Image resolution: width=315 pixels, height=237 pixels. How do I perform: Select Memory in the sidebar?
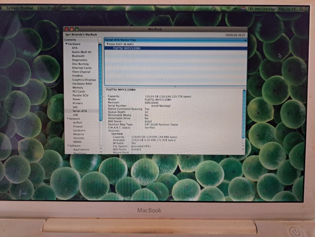click(x=78, y=88)
